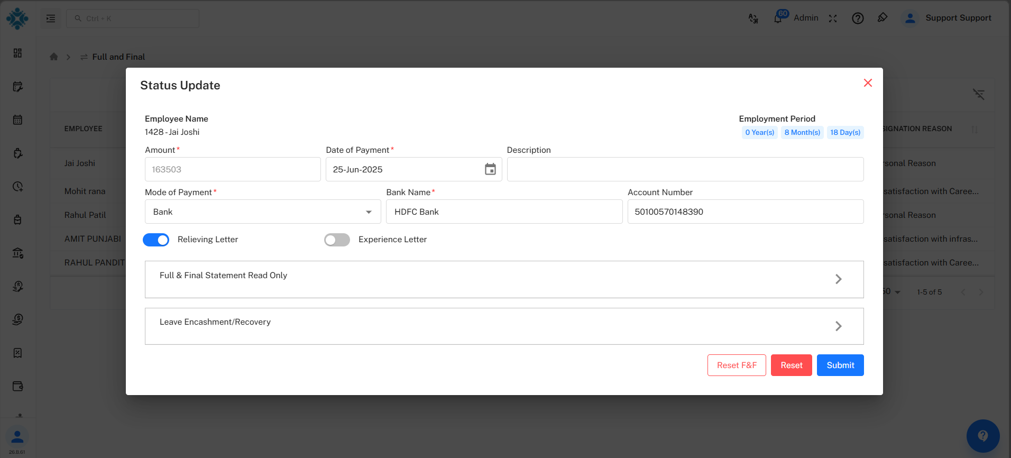The width and height of the screenshot is (1011, 458).
Task: Close the Status Update dialog
Action: click(868, 83)
